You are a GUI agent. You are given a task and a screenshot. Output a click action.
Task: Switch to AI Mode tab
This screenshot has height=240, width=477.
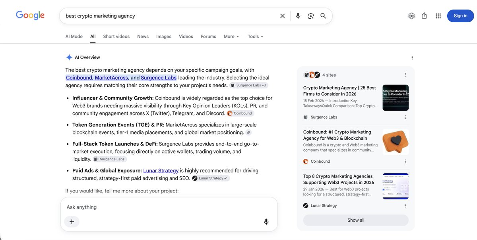[74, 36]
